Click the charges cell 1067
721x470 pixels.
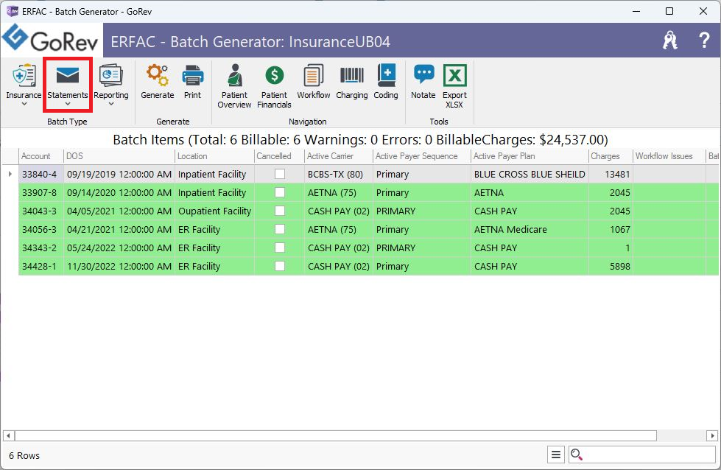tap(611, 230)
